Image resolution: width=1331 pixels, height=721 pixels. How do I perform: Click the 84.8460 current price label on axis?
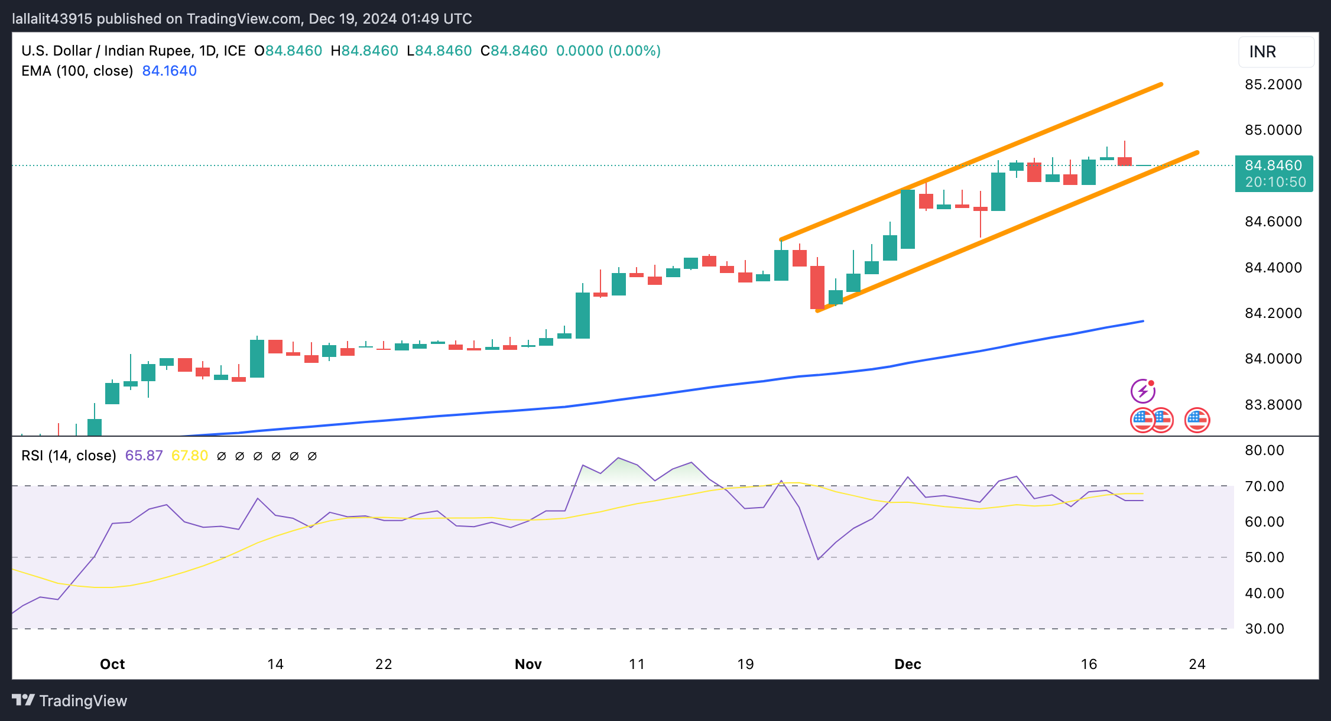1273,165
